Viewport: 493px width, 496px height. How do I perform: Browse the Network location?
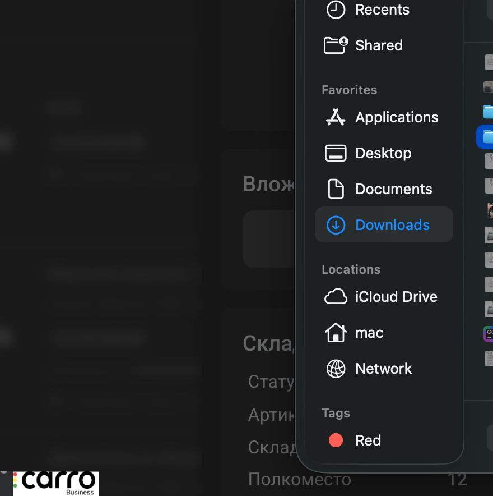(x=383, y=369)
